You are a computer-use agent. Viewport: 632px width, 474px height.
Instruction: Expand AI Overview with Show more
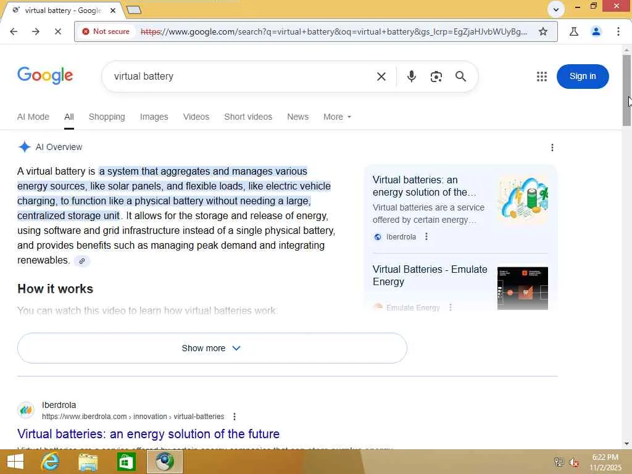click(x=212, y=348)
